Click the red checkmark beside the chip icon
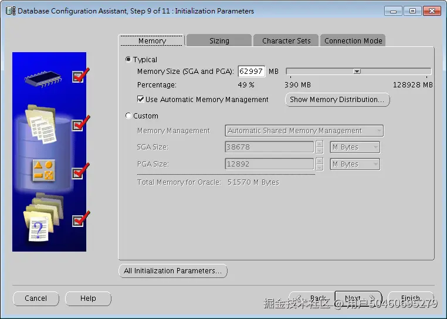 pyautogui.click(x=81, y=75)
